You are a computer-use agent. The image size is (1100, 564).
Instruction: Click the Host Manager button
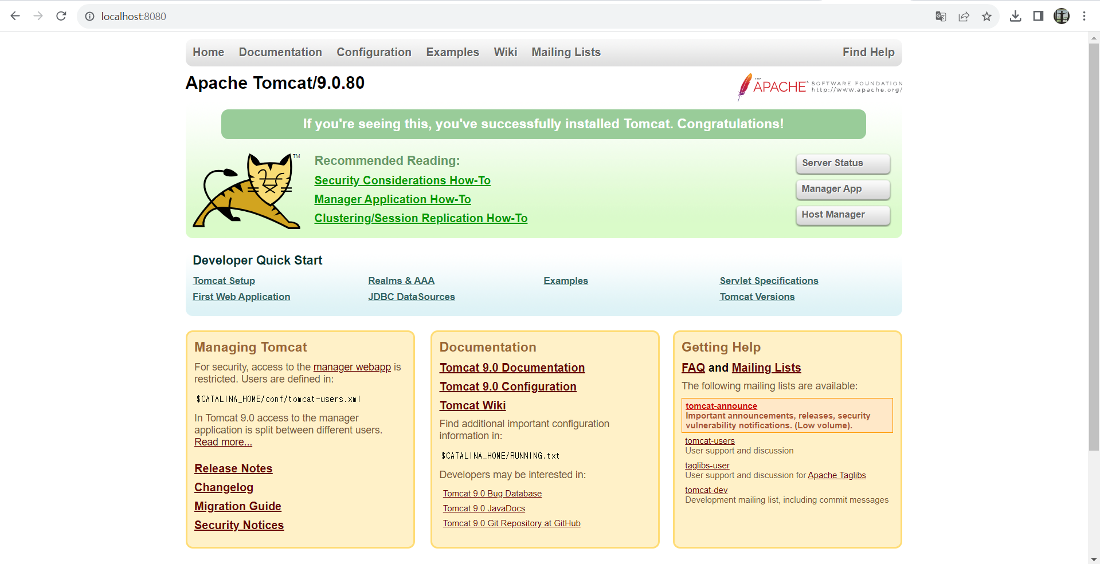(x=843, y=215)
